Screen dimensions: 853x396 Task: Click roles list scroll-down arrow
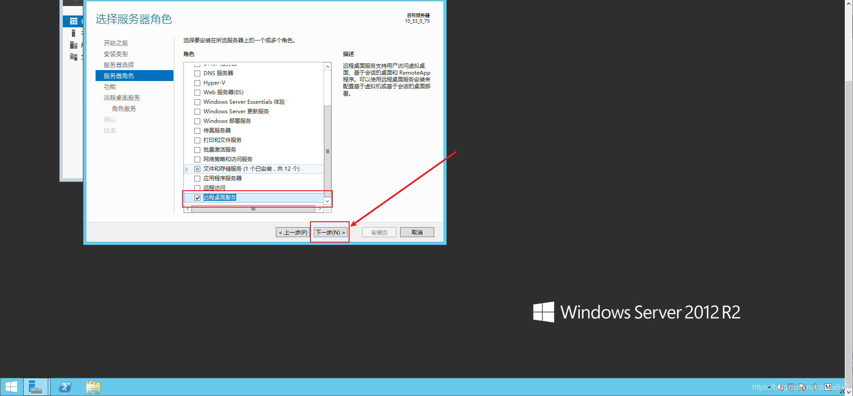(327, 201)
